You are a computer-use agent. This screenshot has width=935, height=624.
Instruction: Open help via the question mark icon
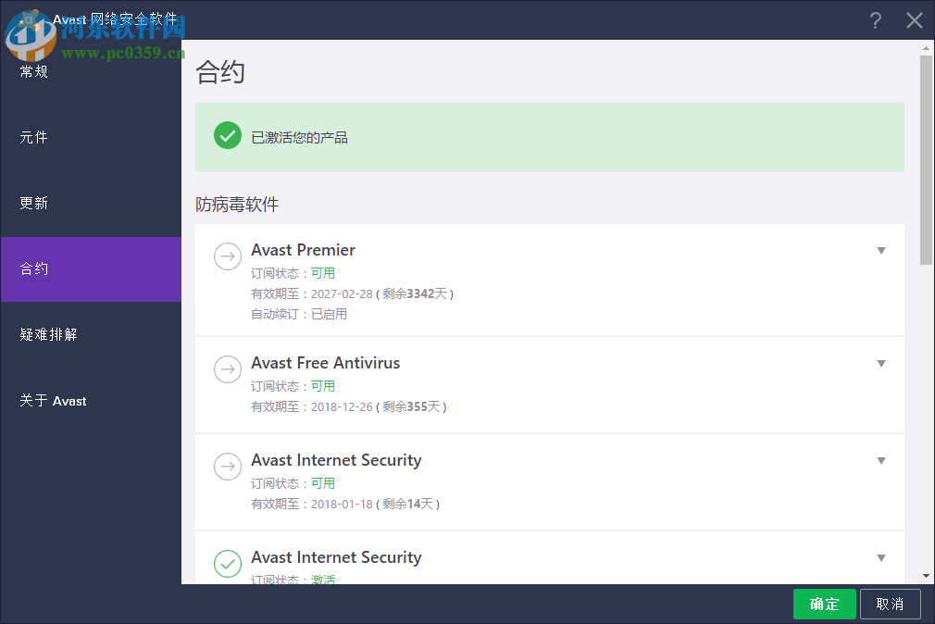[x=875, y=20]
